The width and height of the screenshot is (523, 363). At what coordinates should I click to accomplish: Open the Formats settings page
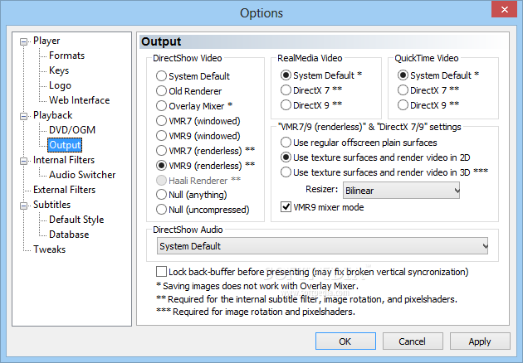click(x=66, y=56)
